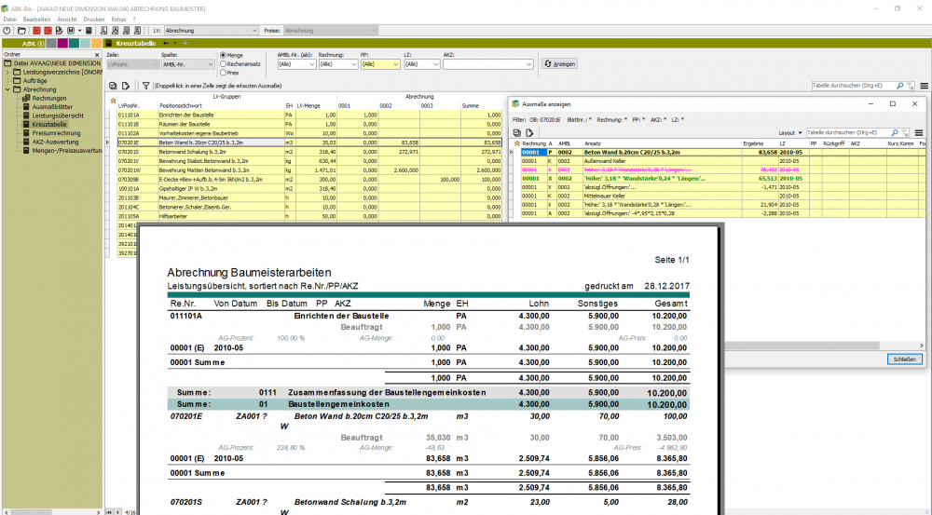
Task: Click the export icon above Kreuztabelle grid
Action: [x=126, y=86]
